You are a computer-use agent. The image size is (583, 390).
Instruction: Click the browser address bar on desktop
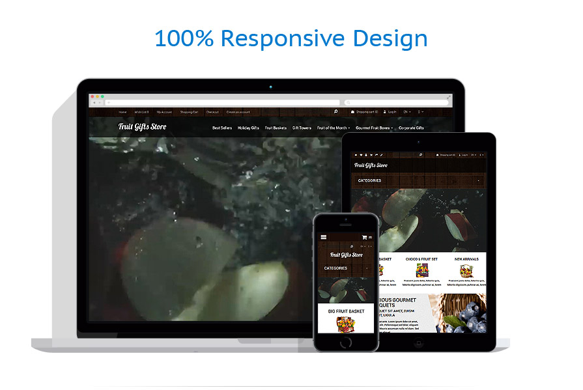[x=223, y=102]
